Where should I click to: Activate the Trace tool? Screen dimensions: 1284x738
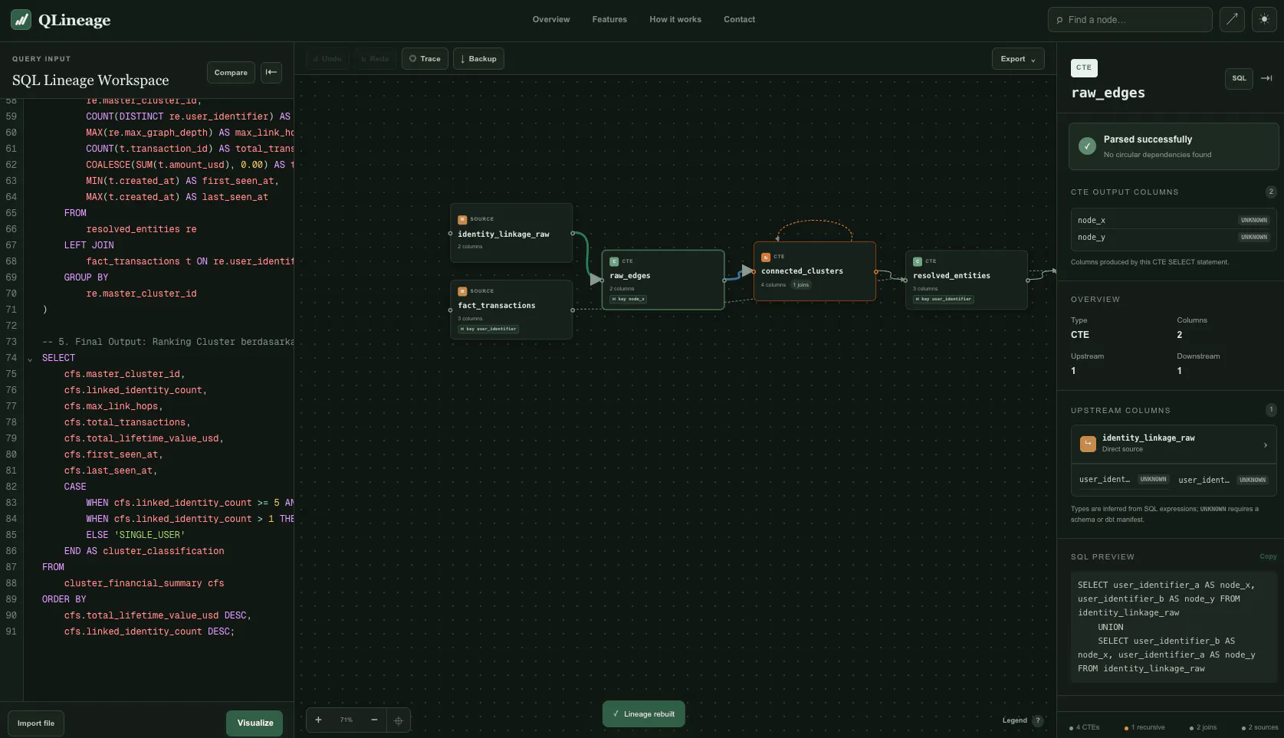425,59
